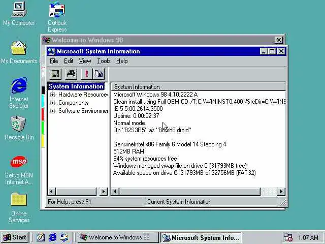Click right scroll arrow of details pane
The width and height of the screenshot is (325, 244).
pos(281,191)
